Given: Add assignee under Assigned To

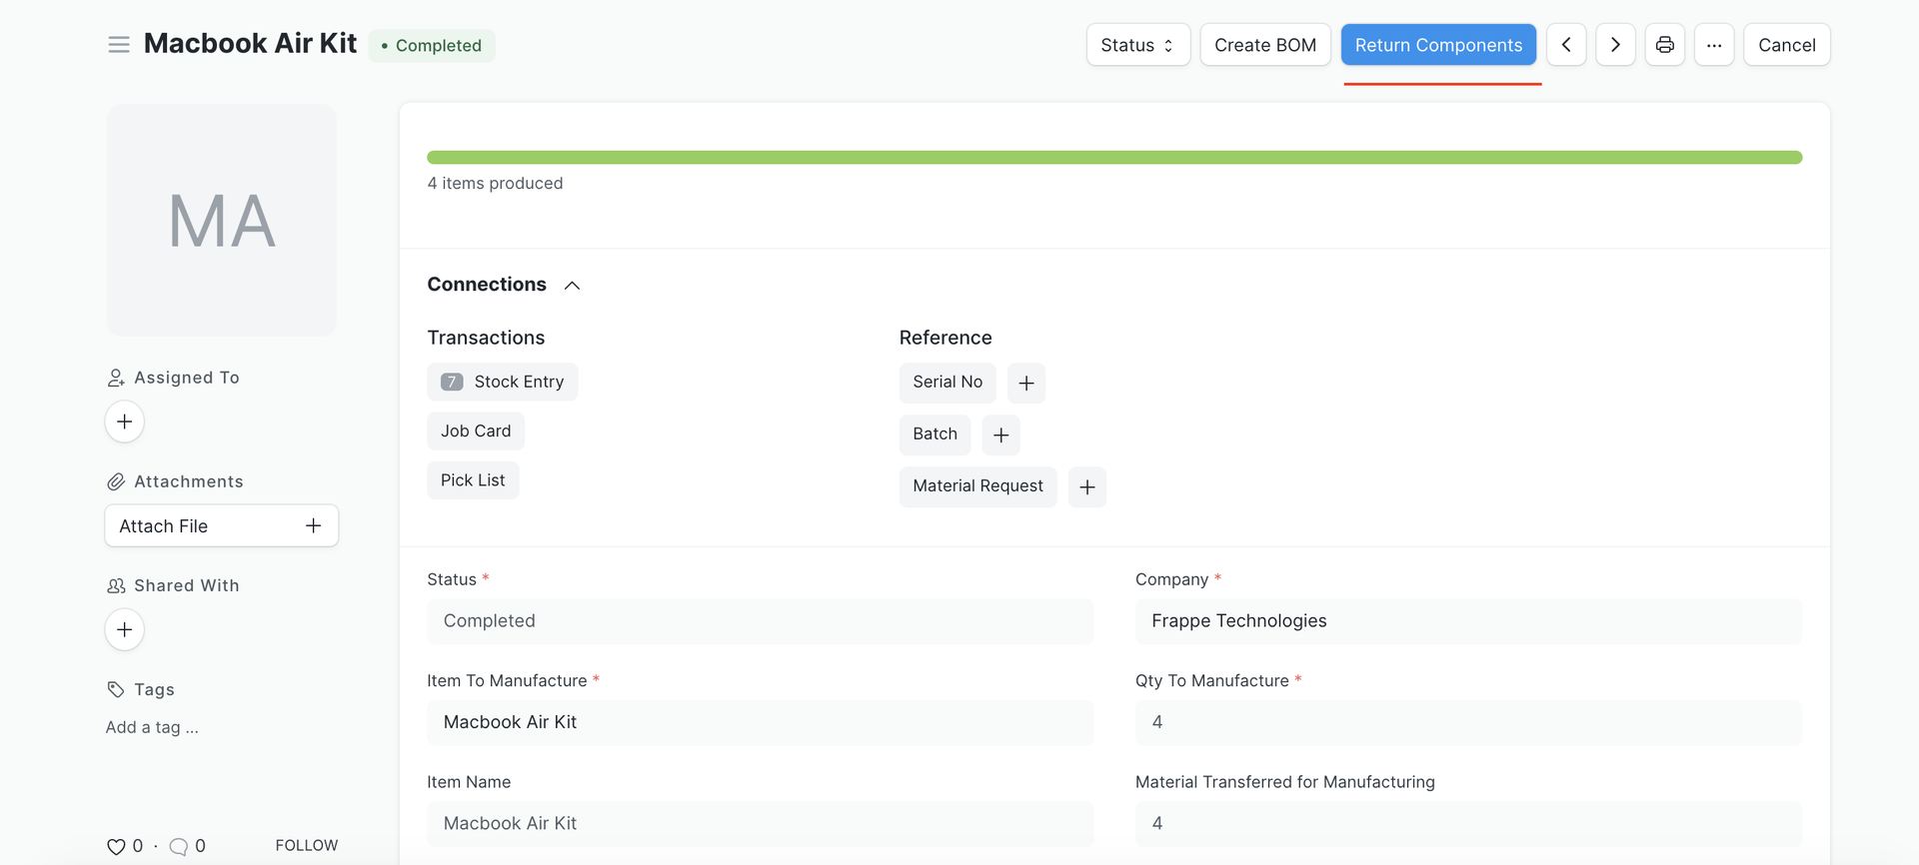Looking at the screenshot, I should point(125,422).
